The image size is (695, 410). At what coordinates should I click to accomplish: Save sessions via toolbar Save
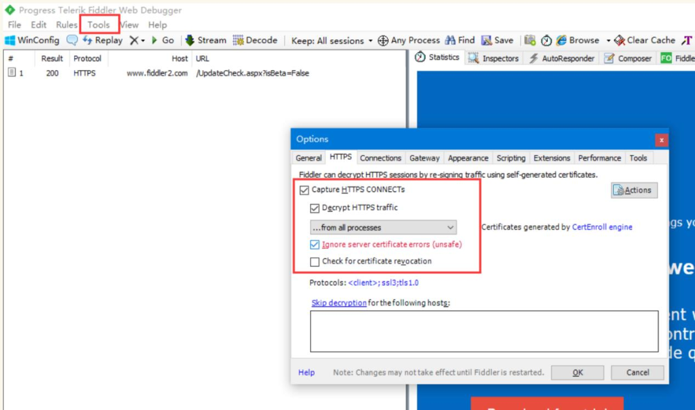[x=497, y=40]
